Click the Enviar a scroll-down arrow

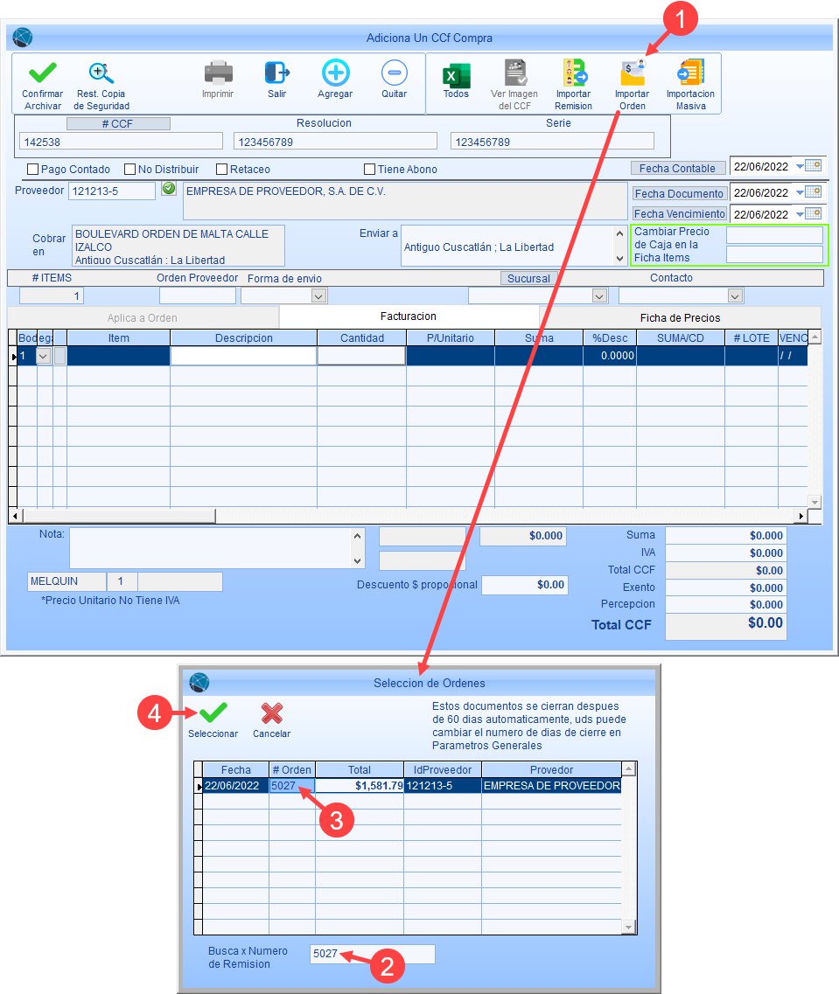tap(620, 258)
